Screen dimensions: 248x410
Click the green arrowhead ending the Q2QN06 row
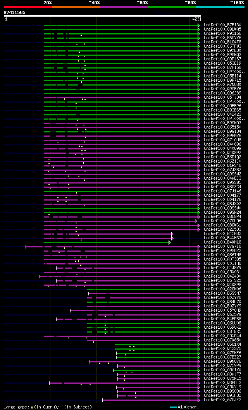coord(199,289)
